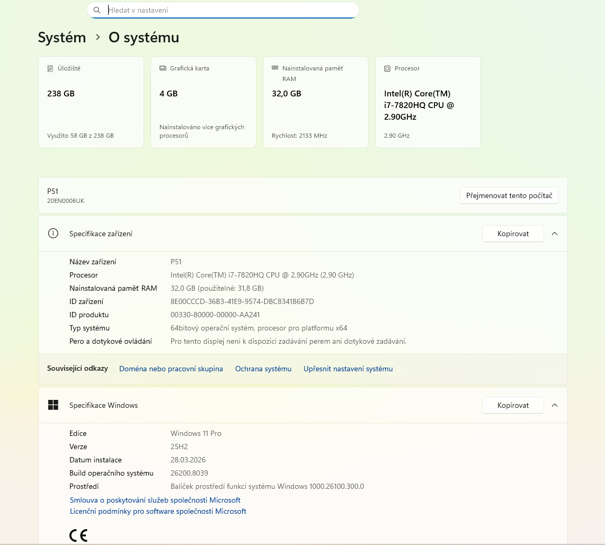Click the storage drive icon on Úložiště card
The image size is (605, 545).
coord(50,68)
